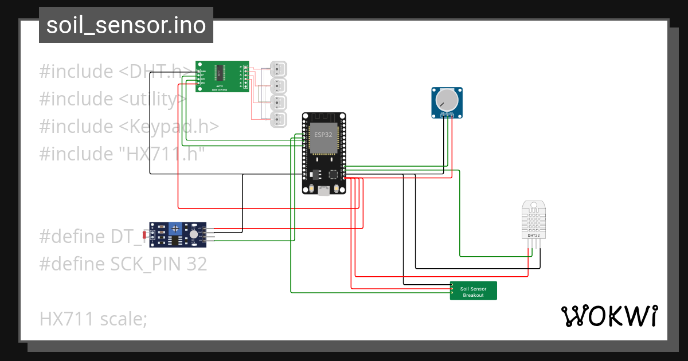Select the ESP32 board

(323, 152)
